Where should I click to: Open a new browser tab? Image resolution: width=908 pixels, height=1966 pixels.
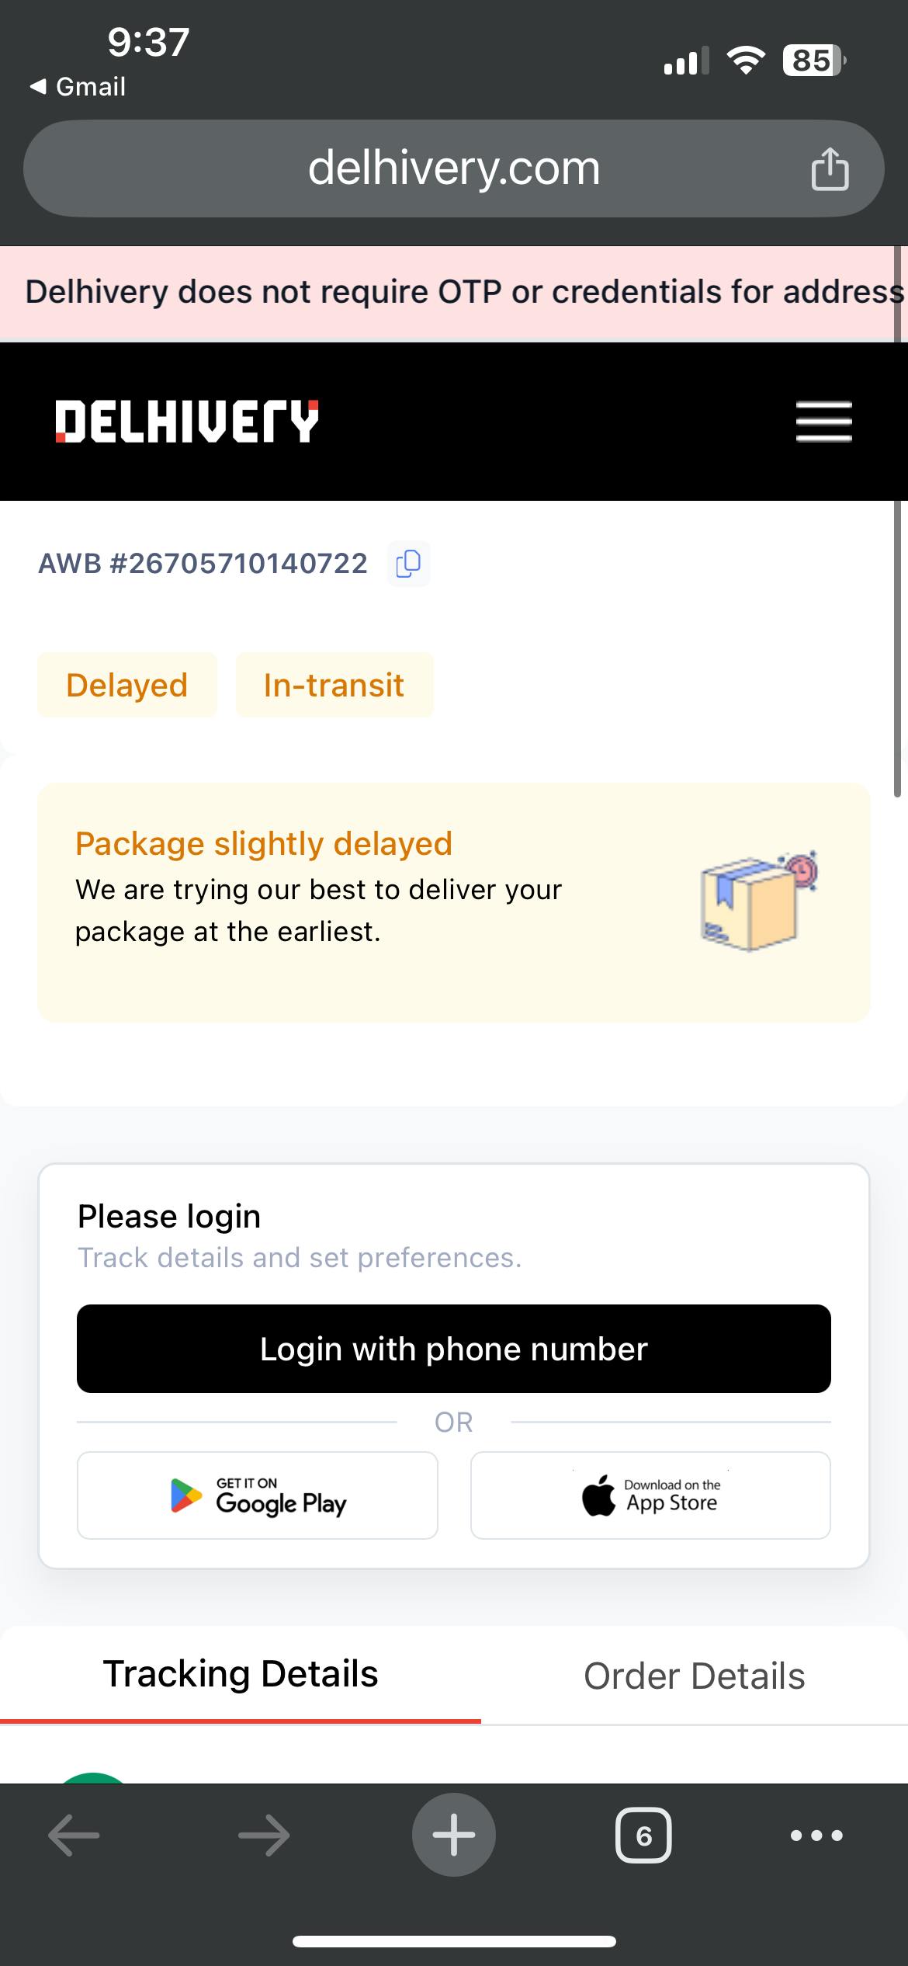454,1836
